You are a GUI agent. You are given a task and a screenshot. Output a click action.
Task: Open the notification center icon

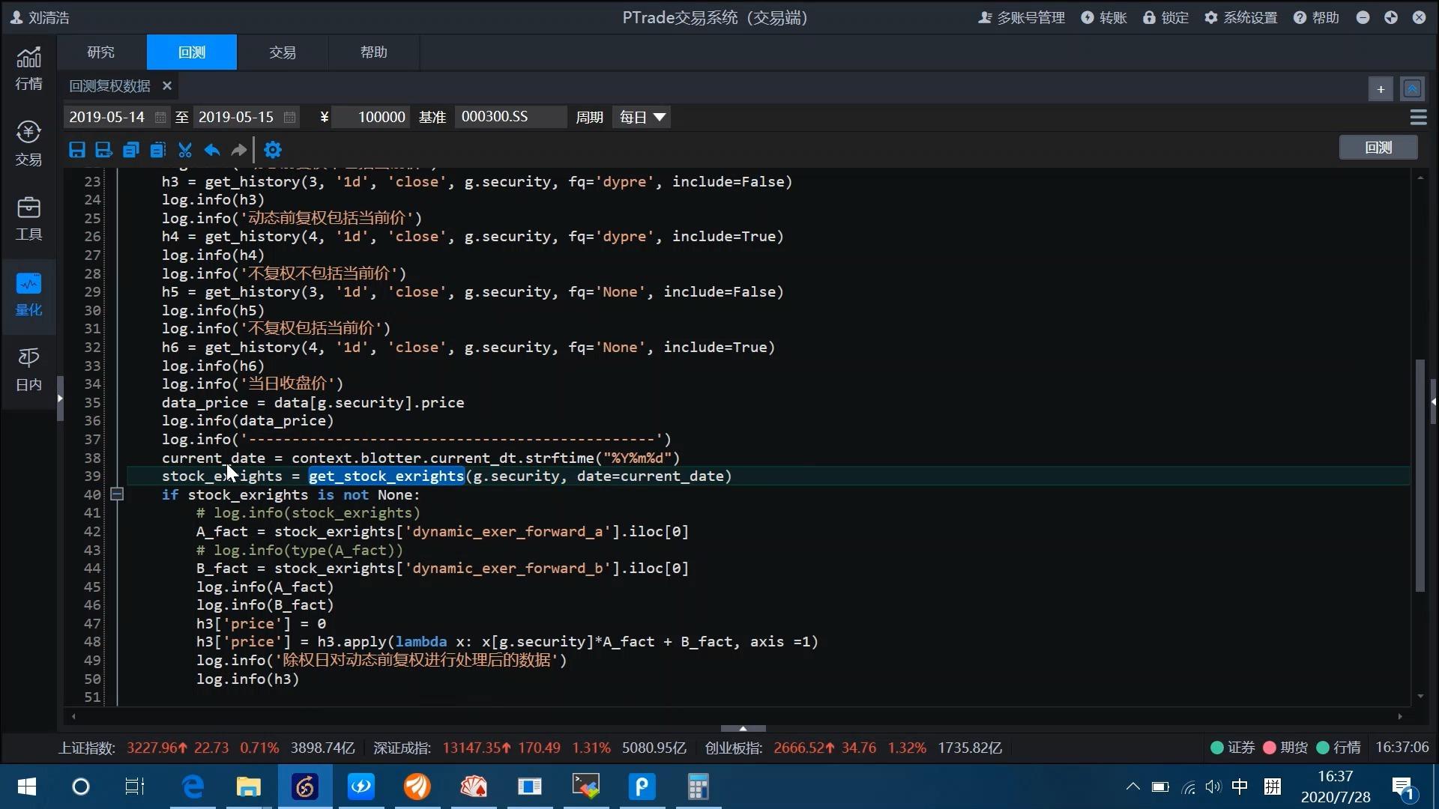pyautogui.click(x=1402, y=787)
